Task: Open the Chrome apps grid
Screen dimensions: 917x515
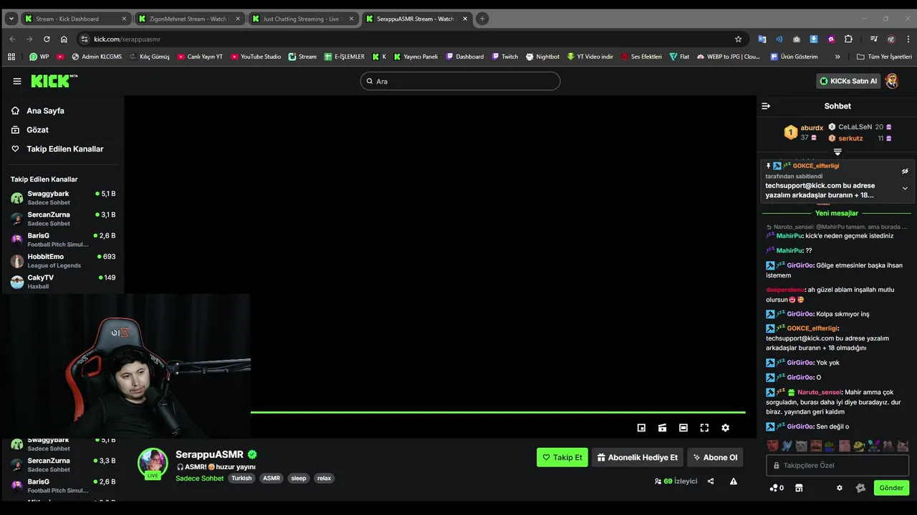Action: coord(11,57)
